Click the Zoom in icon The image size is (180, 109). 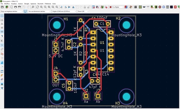pyautogui.click(x=41, y=7)
